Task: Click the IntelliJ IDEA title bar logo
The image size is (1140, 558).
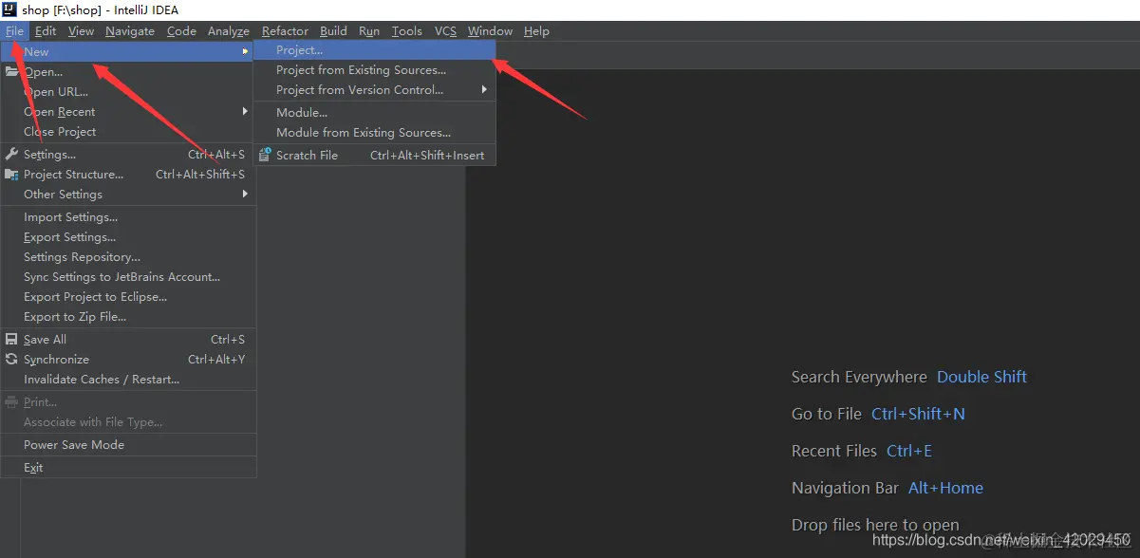Action: [x=9, y=9]
